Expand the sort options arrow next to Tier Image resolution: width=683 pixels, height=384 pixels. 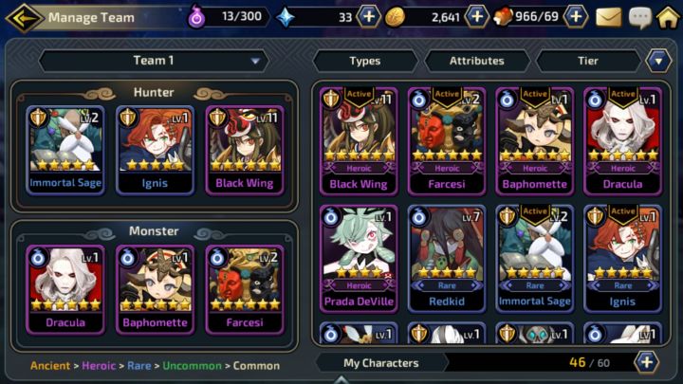coord(658,61)
